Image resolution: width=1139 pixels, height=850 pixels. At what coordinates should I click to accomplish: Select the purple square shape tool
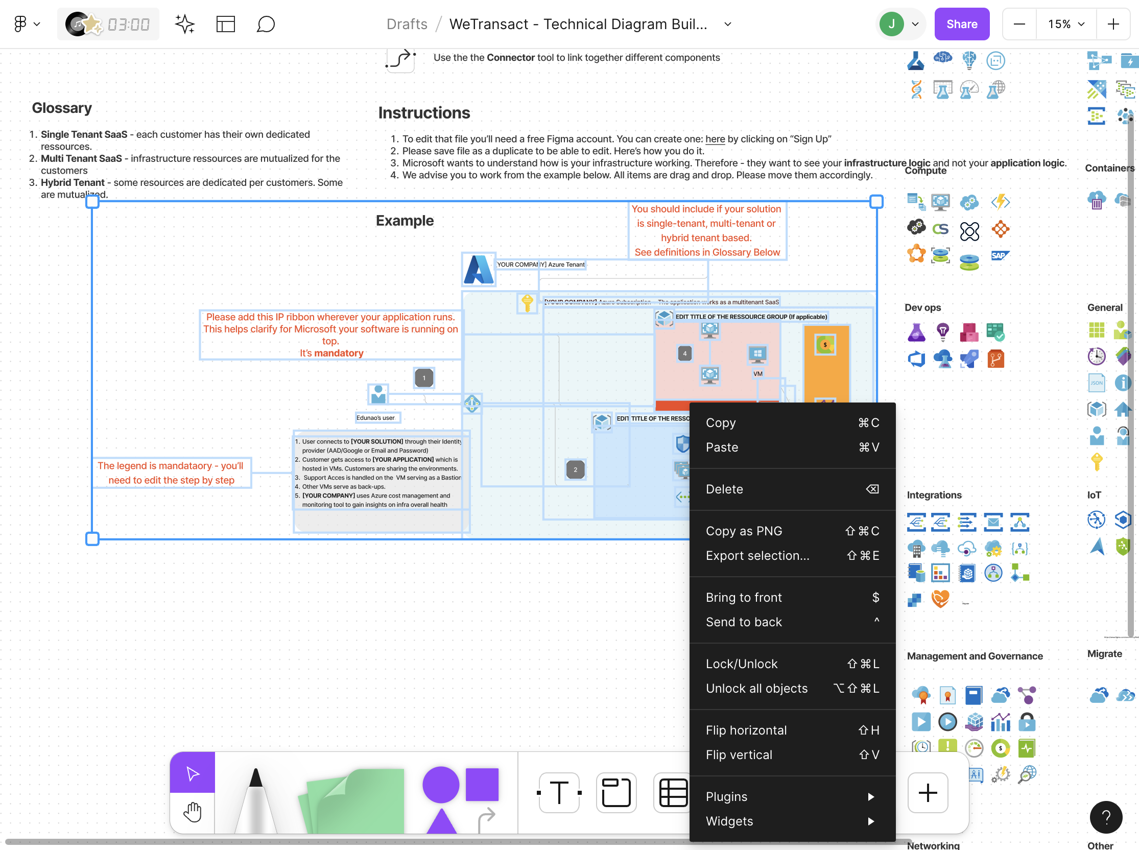point(482,784)
